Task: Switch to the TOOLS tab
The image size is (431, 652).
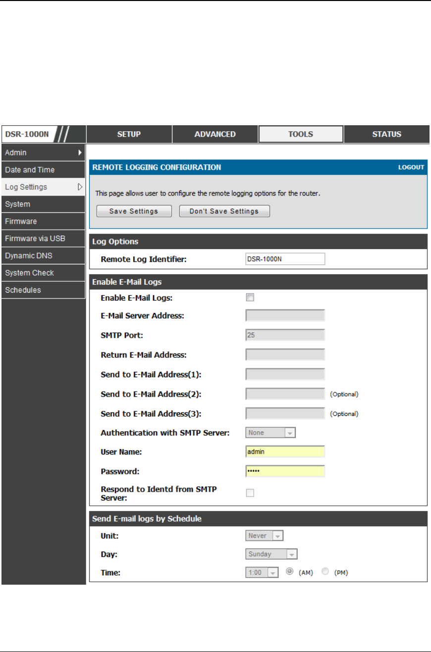Action: point(301,134)
